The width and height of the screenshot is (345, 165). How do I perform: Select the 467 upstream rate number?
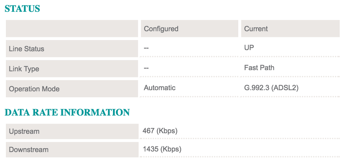(x=148, y=131)
